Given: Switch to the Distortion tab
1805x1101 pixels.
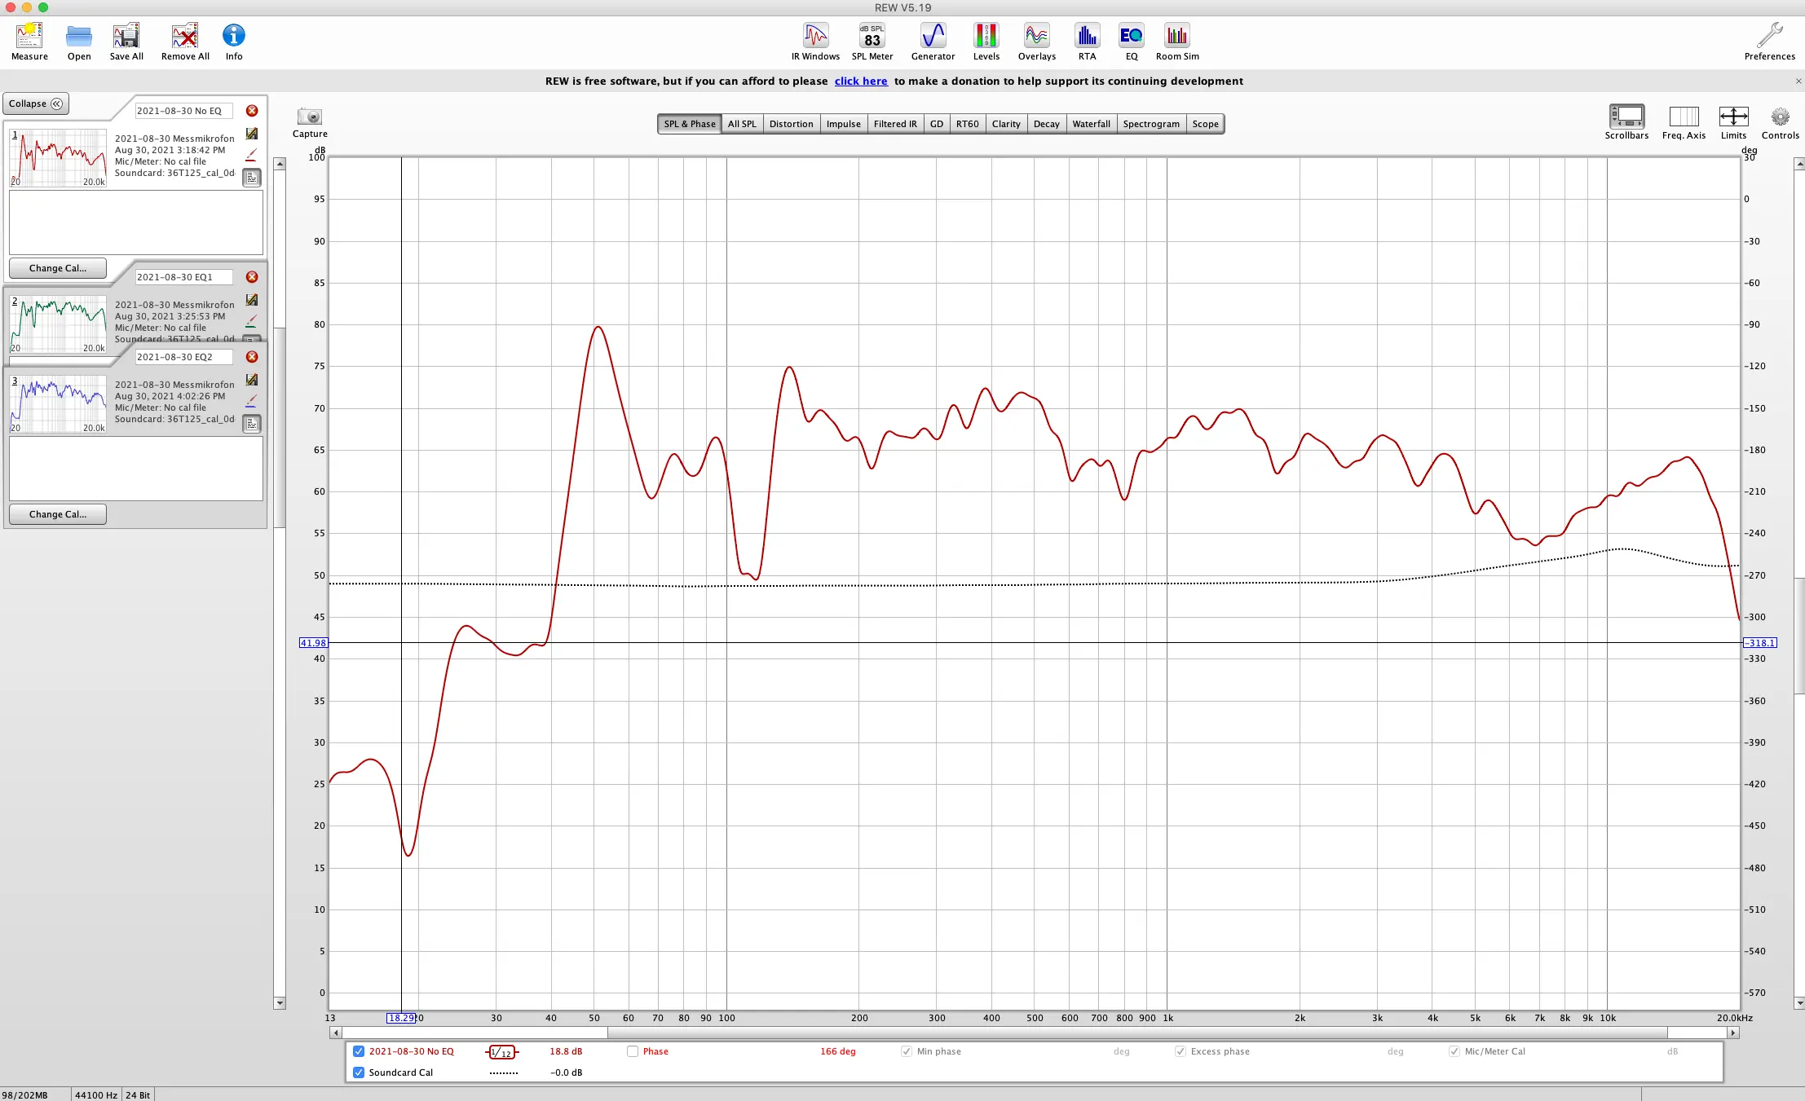Looking at the screenshot, I should coord(791,124).
